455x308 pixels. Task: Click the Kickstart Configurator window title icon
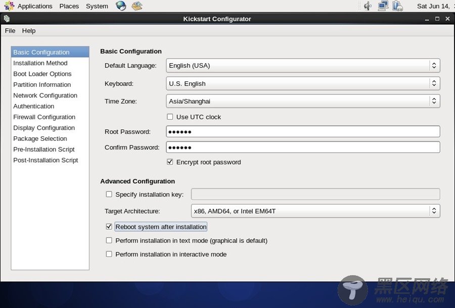(7, 19)
